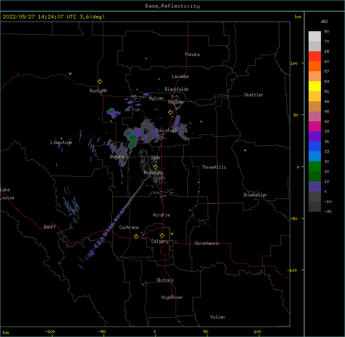Viewport: 345px width, 337px height.
Task: Click the Calgary city label
Action: click(x=160, y=241)
